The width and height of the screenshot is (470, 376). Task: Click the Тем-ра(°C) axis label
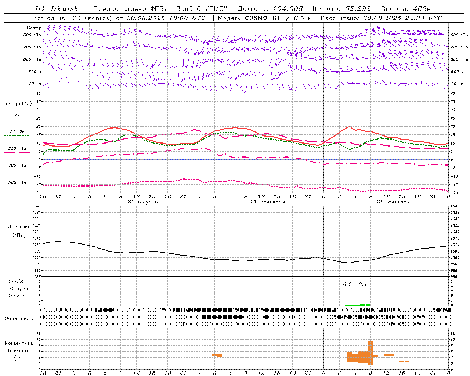click(17, 104)
